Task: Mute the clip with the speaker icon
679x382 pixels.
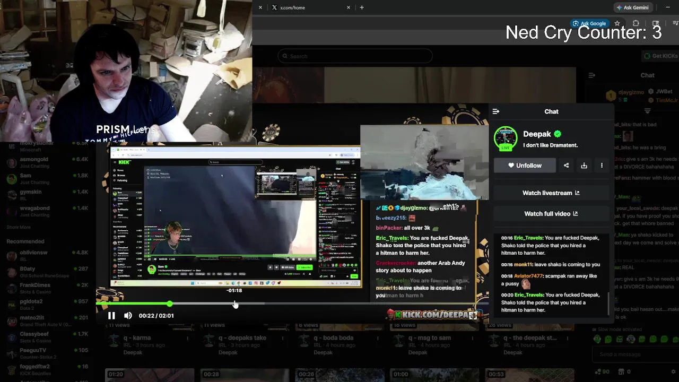Action: click(x=128, y=316)
